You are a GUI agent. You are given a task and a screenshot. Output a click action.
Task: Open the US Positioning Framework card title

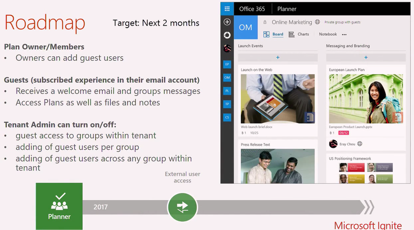[350, 158]
